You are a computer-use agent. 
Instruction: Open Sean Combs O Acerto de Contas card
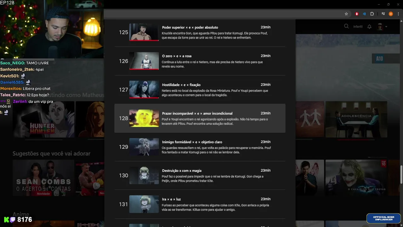[43, 178]
